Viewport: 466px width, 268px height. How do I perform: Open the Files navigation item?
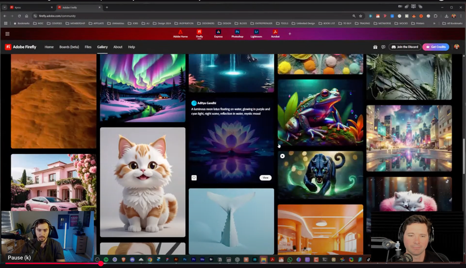point(88,47)
